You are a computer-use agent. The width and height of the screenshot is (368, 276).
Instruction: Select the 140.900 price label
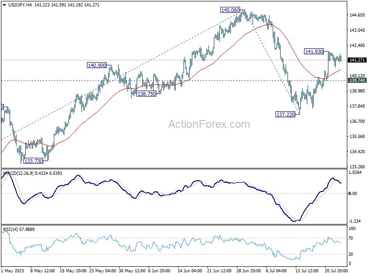97,65
